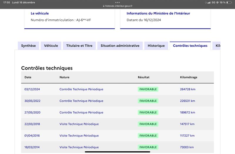
Task: Click the FAVORABLE badge for 03/12/2024
Action: 148,89
